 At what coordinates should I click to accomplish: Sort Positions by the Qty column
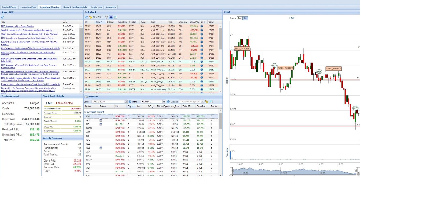[131, 106]
